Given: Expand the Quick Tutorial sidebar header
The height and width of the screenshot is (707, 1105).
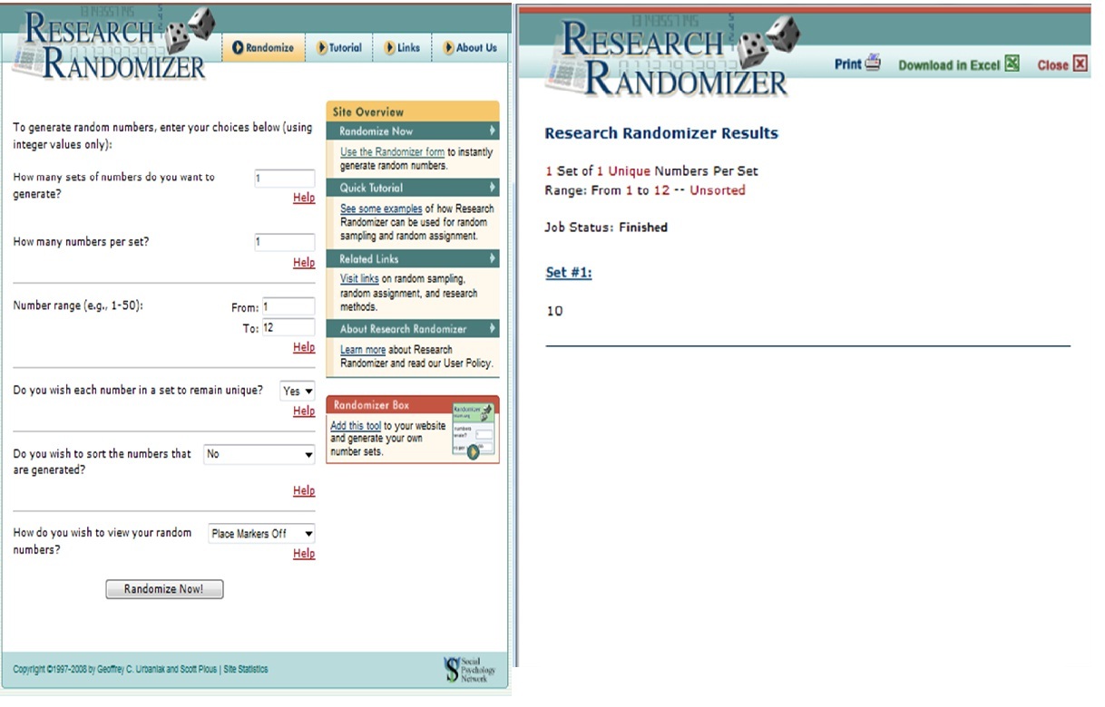Looking at the screenshot, I should (x=413, y=188).
